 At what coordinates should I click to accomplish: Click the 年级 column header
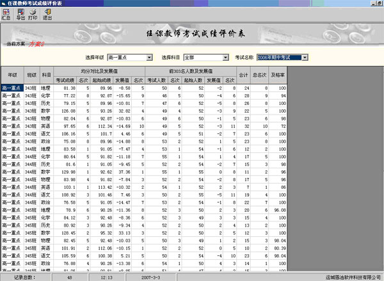click(13, 76)
